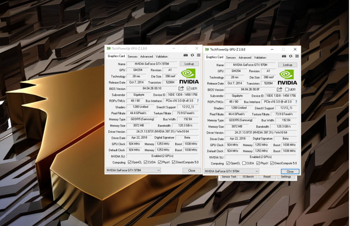This screenshot has width=350, height=226.
Task: Click Bus Interface question mark in left window
Action: [198, 101]
